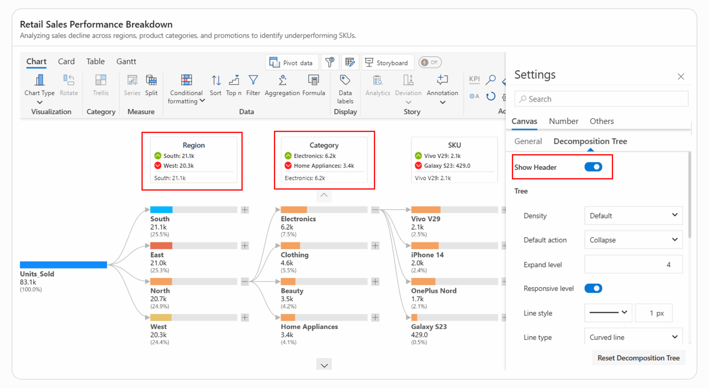Turn off Responsive level
The width and height of the screenshot is (709, 388).
click(x=593, y=288)
